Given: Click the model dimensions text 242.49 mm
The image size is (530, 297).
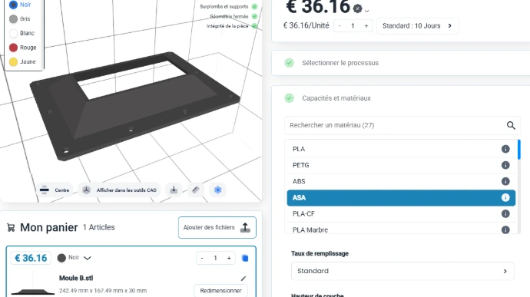Looking at the screenshot, I should [x=103, y=291].
